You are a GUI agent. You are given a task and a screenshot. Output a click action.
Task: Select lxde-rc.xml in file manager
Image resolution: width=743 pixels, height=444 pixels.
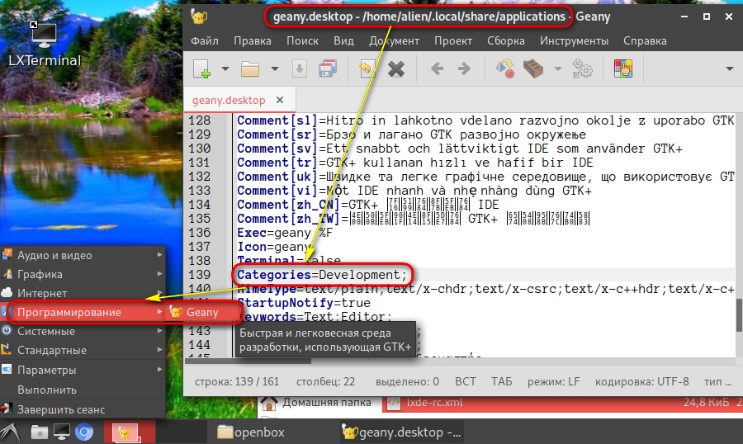click(435, 403)
